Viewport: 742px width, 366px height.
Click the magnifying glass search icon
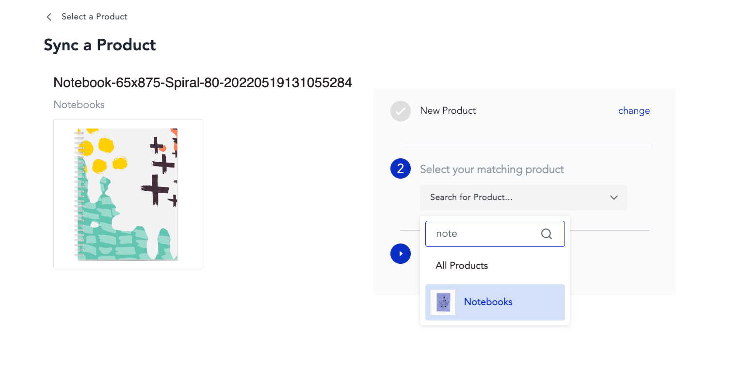click(547, 234)
